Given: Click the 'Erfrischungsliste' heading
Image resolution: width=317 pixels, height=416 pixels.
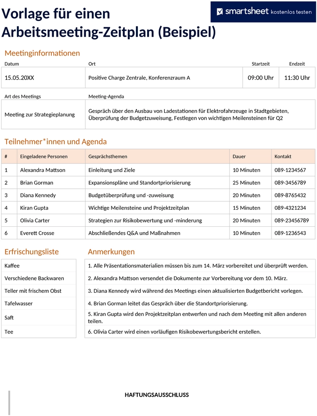Looking at the screenshot, I should click(32, 251).
